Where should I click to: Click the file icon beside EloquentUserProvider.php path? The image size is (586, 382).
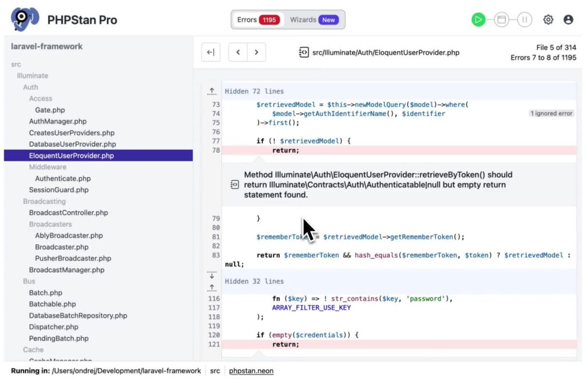click(303, 52)
